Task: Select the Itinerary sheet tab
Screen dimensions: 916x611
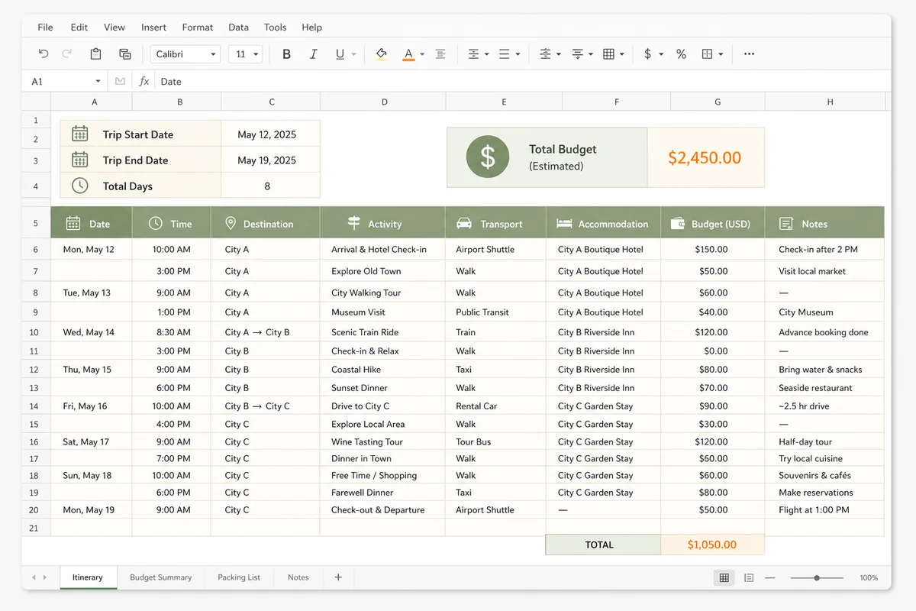Action: point(88,577)
